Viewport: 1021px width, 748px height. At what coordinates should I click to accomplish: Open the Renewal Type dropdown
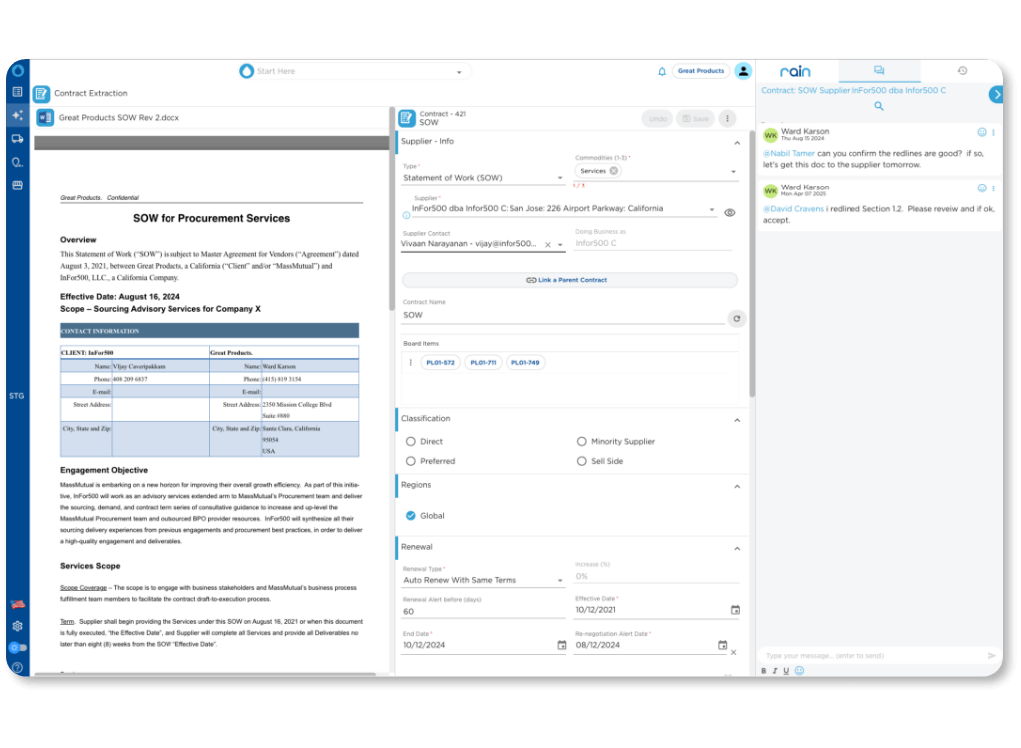click(x=483, y=580)
